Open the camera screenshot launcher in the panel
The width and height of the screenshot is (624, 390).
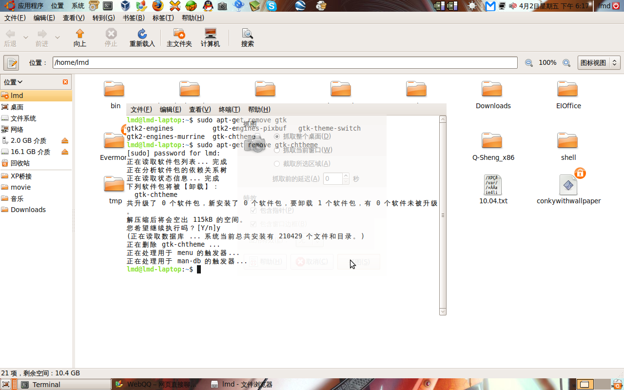[222, 6]
